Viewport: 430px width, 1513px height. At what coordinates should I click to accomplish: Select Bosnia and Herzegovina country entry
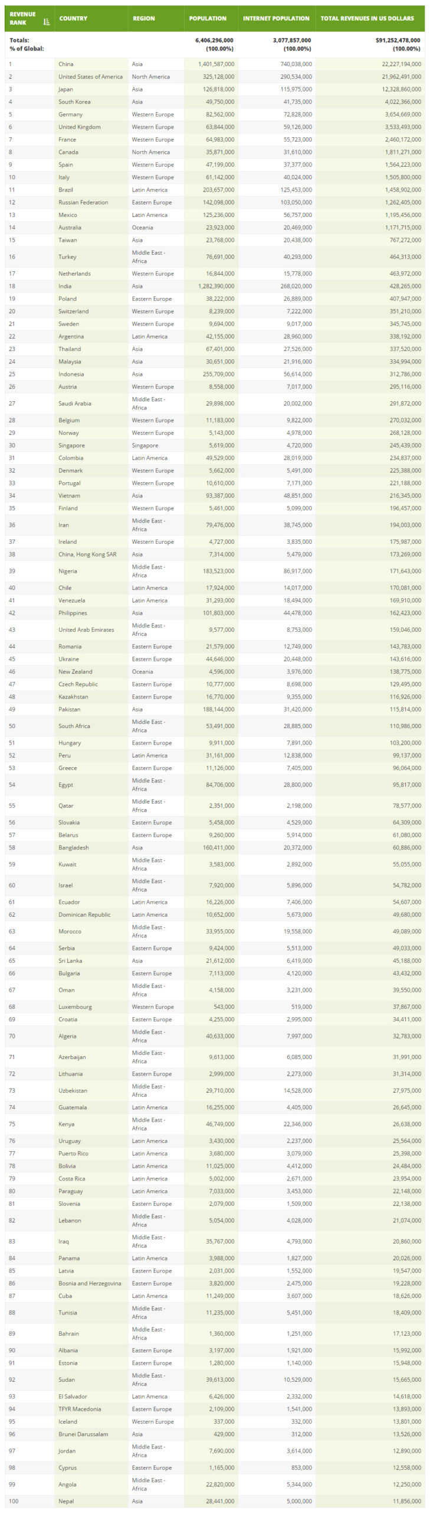90,1283
